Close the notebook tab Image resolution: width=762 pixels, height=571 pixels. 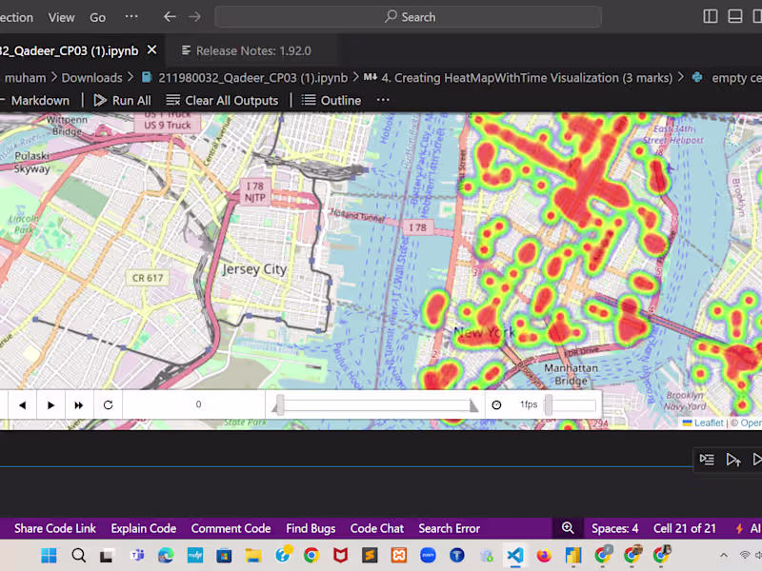coord(151,50)
